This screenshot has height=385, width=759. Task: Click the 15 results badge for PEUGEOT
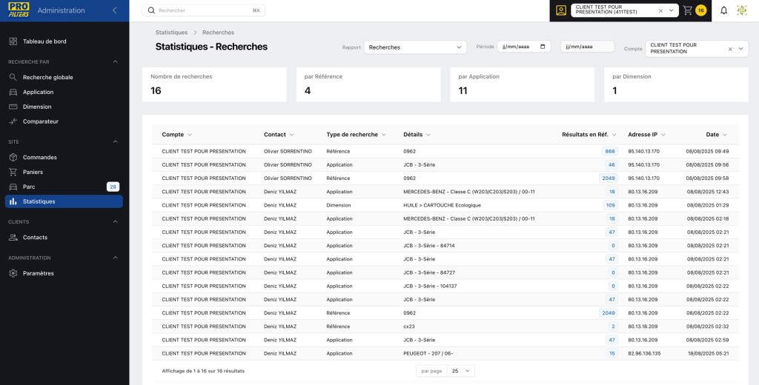[x=611, y=354]
